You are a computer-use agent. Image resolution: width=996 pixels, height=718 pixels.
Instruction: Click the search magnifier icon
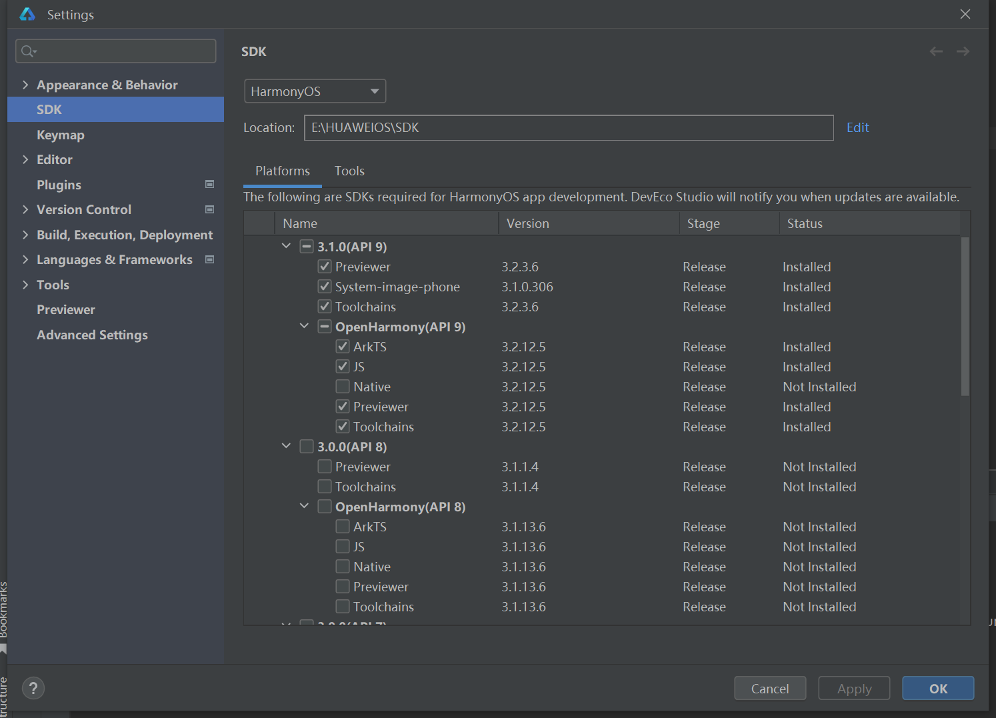pyautogui.click(x=27, y=51)
